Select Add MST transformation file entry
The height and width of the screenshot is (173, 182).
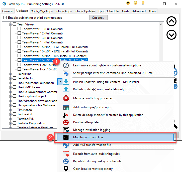coord(115,145)
